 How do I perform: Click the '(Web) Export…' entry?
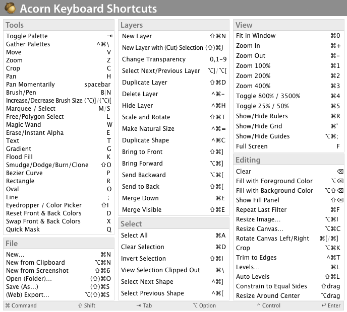(59, 295)
